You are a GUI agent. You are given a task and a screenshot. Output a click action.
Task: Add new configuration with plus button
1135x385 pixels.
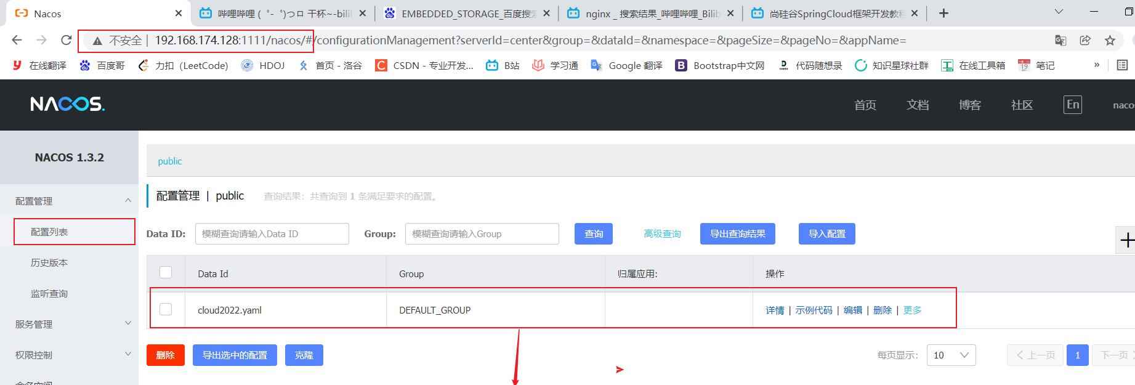[x=1126, y=240]
